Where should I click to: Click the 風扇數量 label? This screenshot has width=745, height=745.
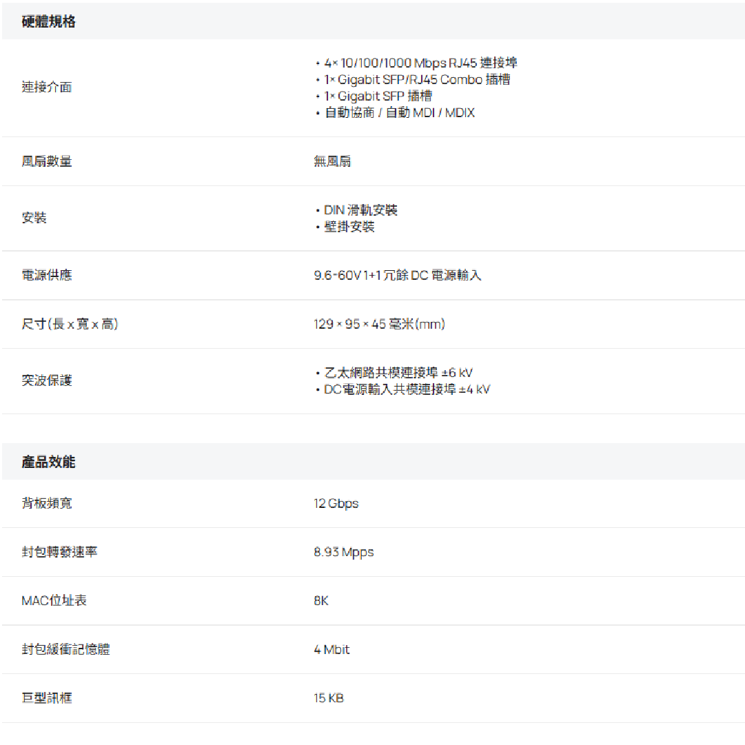pyautogui.click(x=47, y=162)
